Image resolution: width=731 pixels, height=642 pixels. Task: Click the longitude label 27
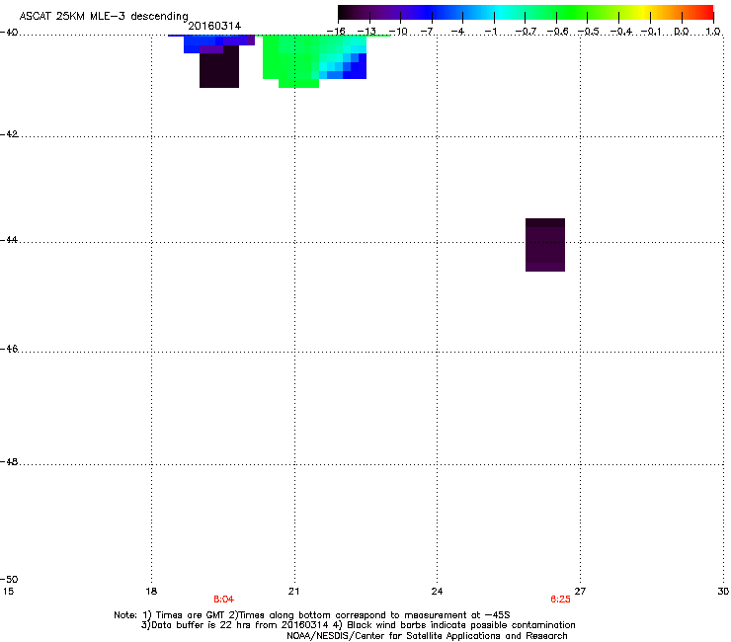[x=580, y=592]
